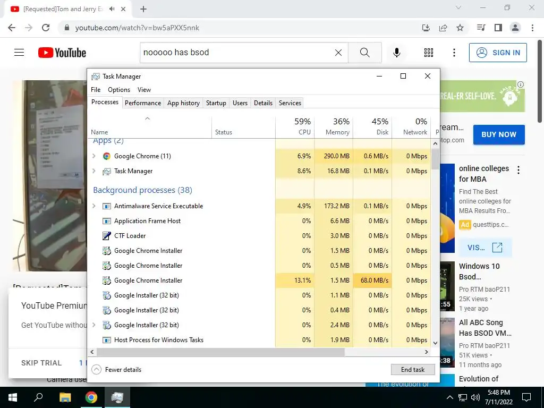Click the Task Manager horizontal scrollbar thumb

click(220, 352)
